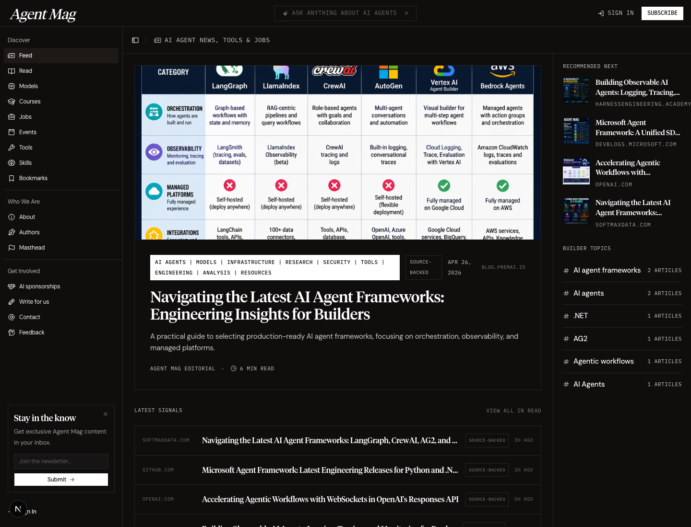Click the Sign In link
This screenshot has width=691, height=527.
click(x=616, y=13)
